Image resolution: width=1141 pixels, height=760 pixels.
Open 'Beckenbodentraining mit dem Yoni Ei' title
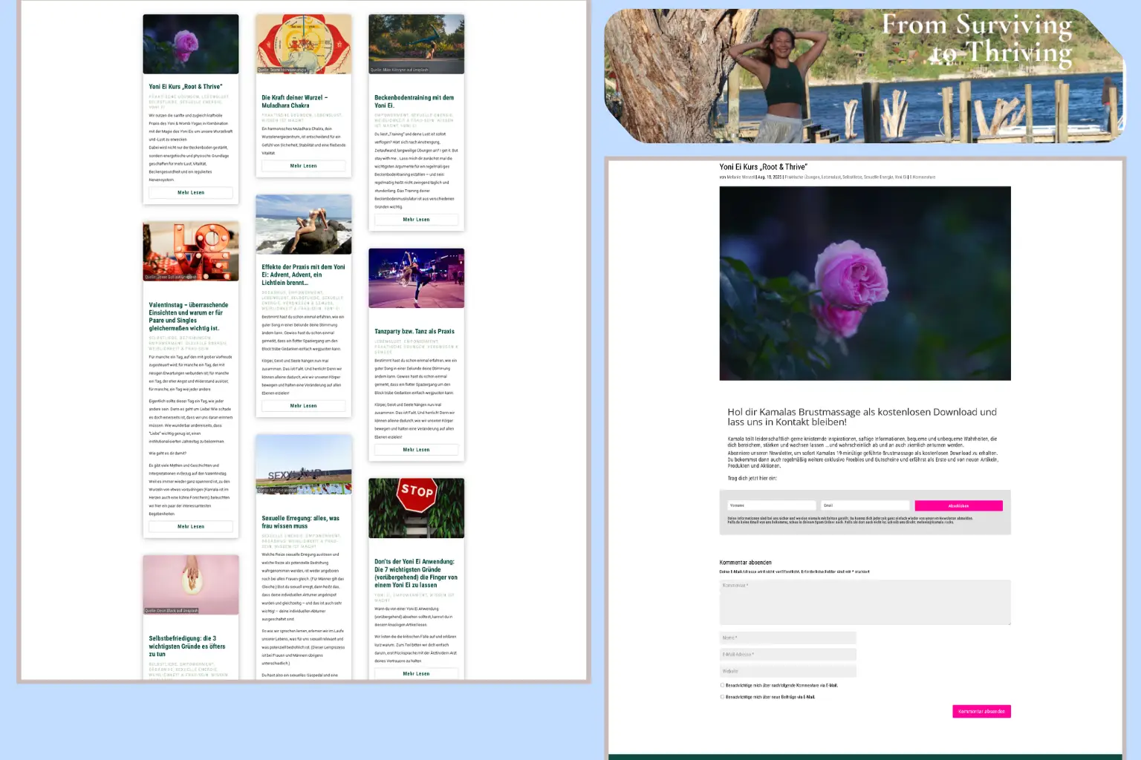pos(415,102)
